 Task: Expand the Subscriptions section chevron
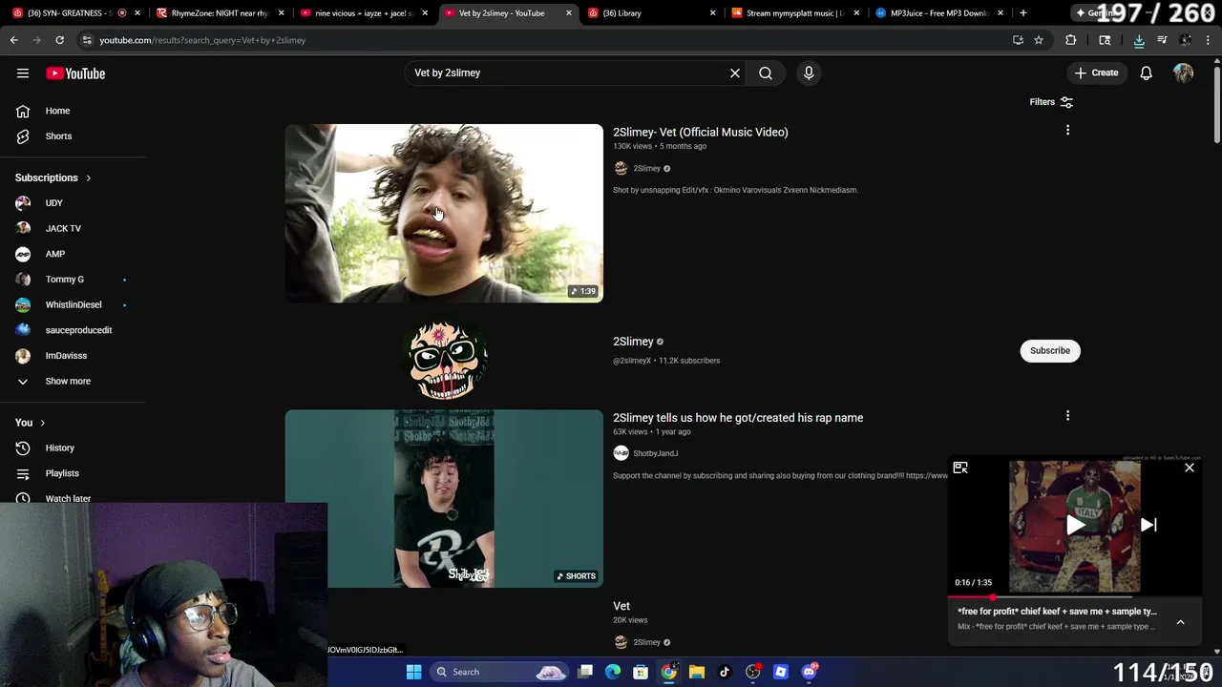point(89,178)
